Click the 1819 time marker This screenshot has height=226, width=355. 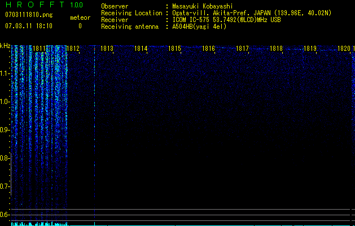[x=310, y=48]
